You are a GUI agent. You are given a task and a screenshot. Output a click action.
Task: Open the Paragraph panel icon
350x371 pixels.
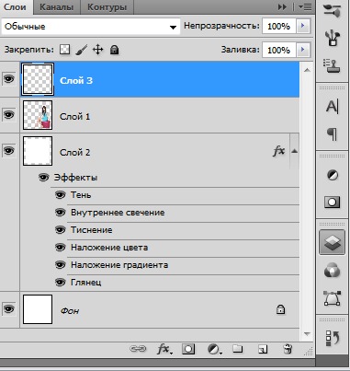click(x=333, y=134)
